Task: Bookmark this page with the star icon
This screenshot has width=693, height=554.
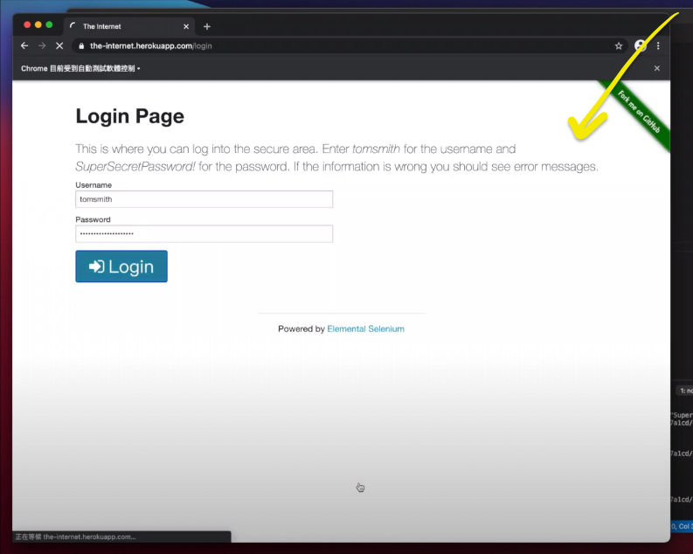Action: (x=619, y=45)
